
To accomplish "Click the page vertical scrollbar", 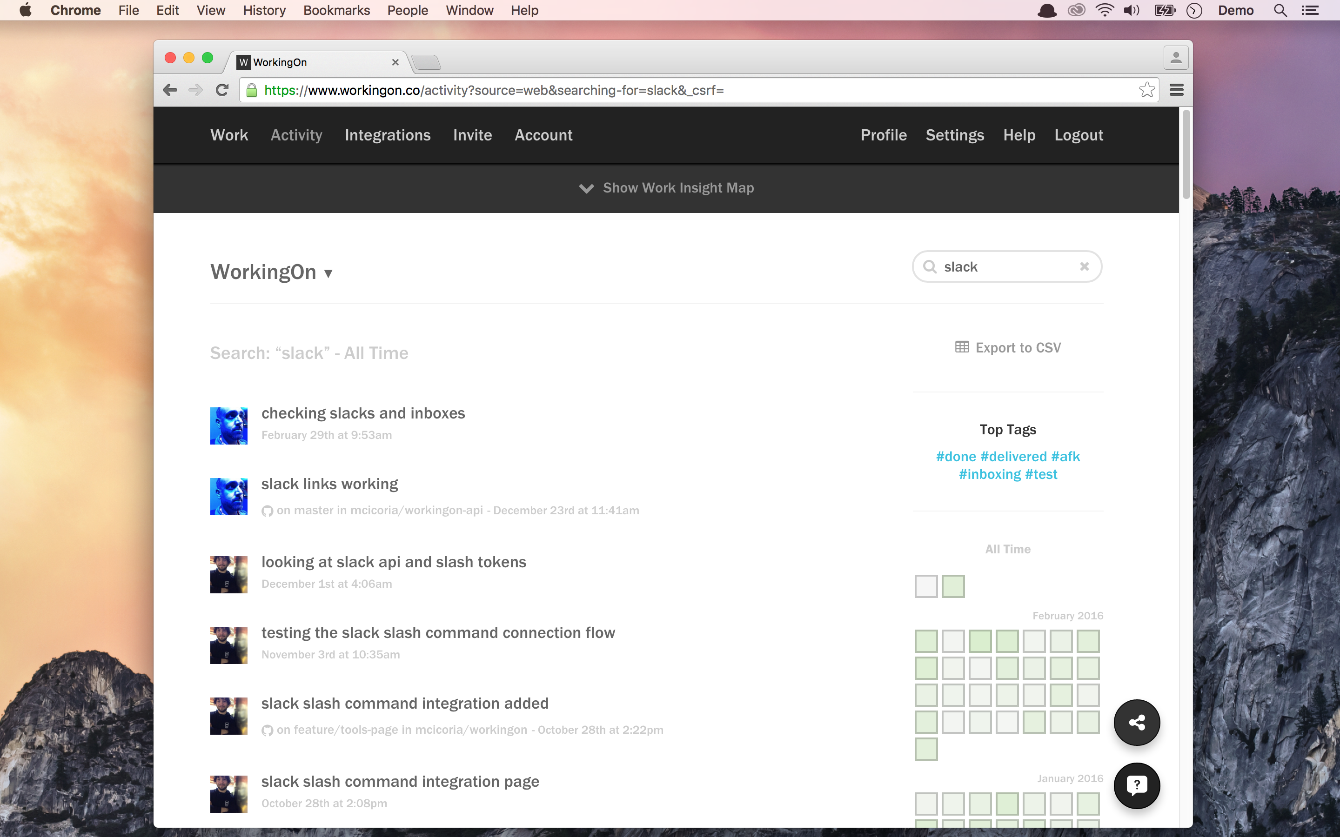I will click(x=1186, y=155).
